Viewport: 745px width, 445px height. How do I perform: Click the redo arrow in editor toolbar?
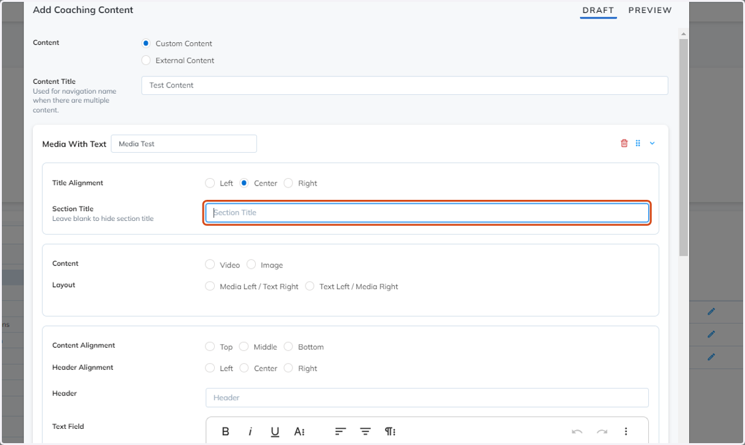[602, 431]
